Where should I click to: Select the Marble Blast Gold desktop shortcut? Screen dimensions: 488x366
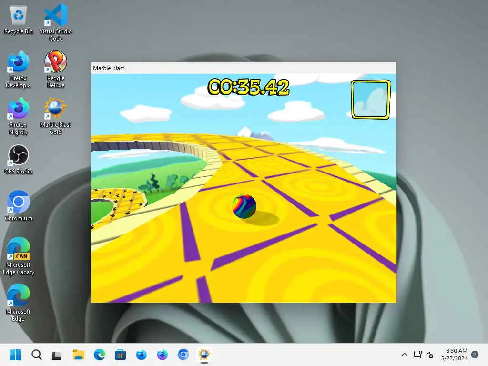pyautogui.click(x=56, y=116)
